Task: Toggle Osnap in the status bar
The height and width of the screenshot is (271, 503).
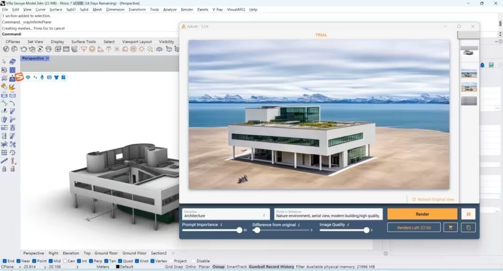Action: tap(219, 267)
